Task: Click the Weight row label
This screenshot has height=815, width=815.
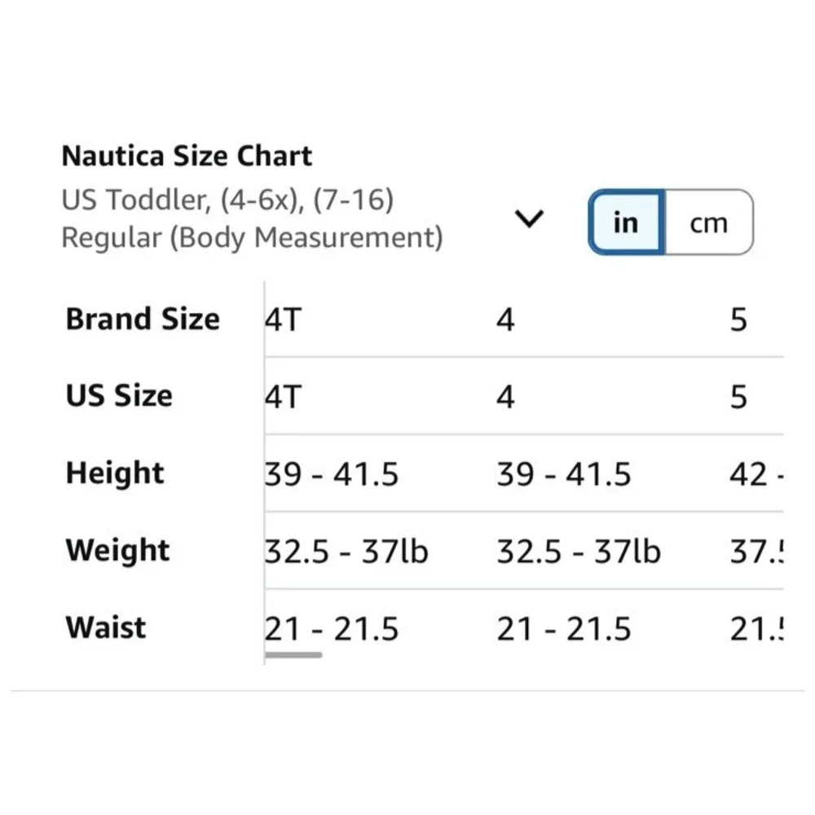Action: tap(117, 550)
